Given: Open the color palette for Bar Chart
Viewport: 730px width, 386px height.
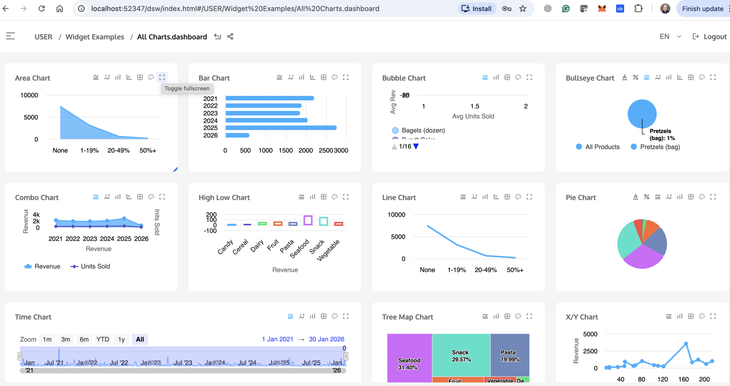Looking at the screenshot, I should (x=334, y=78).
